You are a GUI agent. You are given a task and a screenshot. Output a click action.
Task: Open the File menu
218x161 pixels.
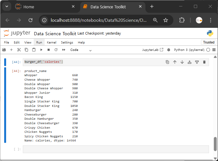6,42
